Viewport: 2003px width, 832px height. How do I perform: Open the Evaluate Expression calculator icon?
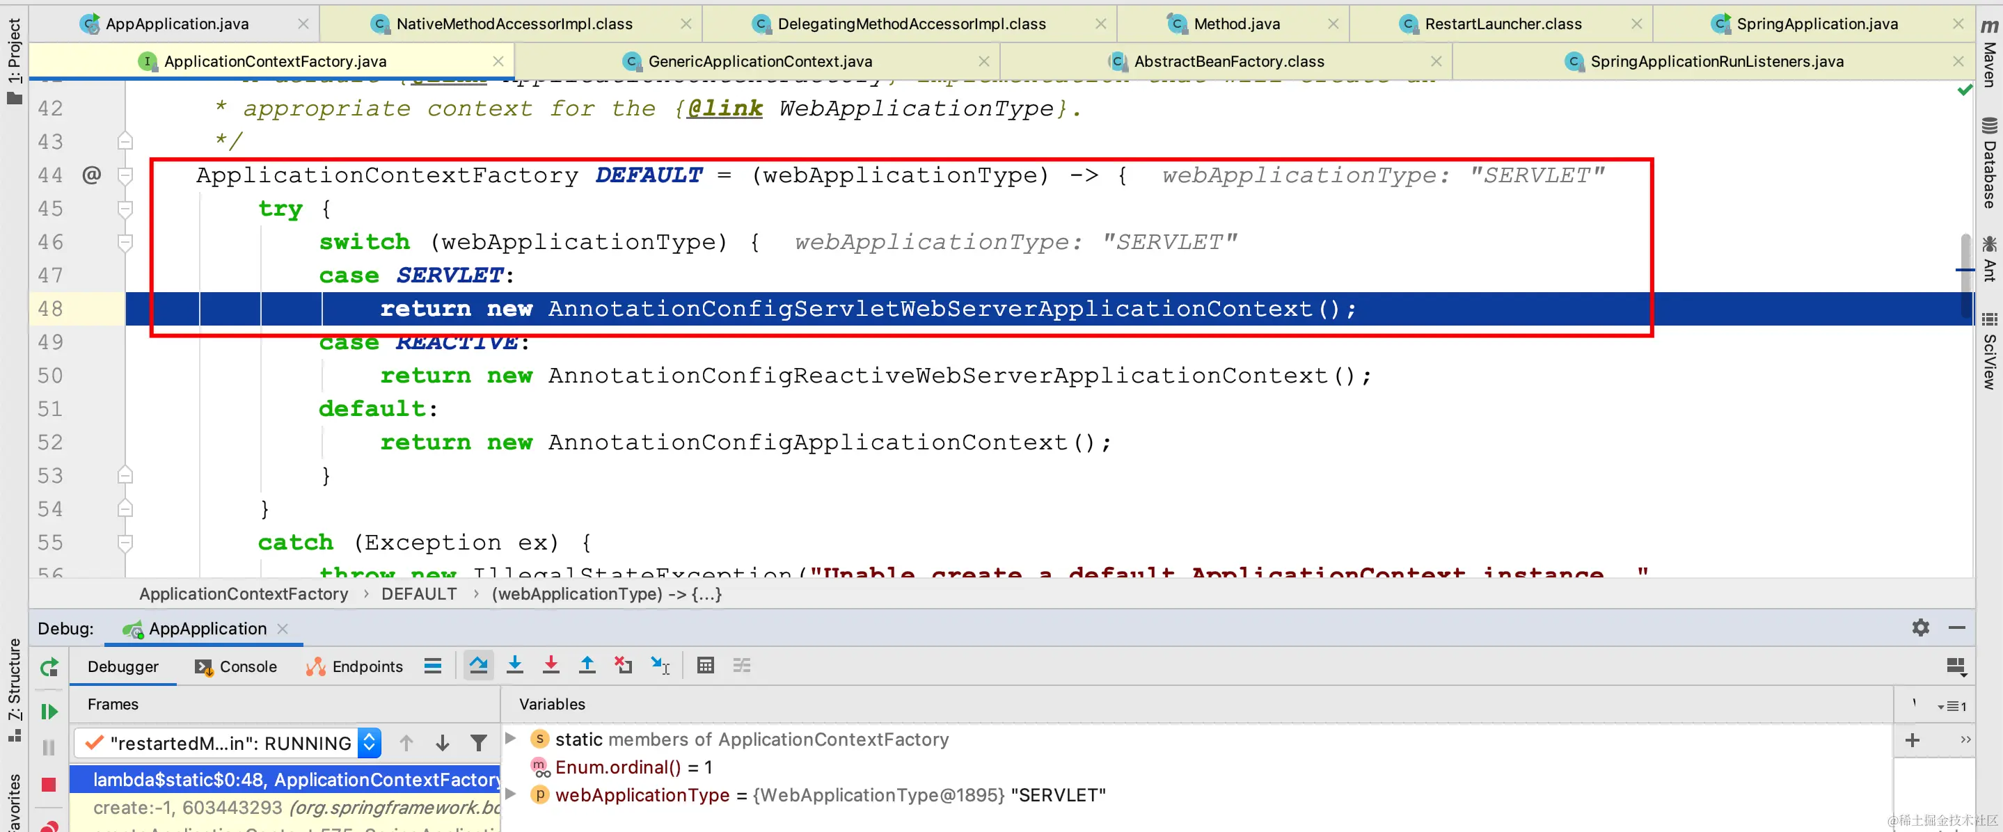click(705, 666)
